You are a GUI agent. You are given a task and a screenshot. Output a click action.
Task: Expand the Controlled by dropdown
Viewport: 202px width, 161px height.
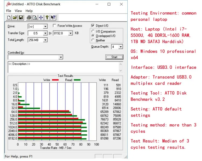click(x=61, y=57)
